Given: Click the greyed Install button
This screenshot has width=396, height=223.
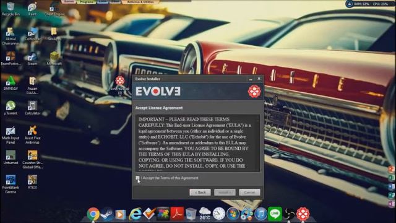Looking at the screenshot, I should (225, 193).
